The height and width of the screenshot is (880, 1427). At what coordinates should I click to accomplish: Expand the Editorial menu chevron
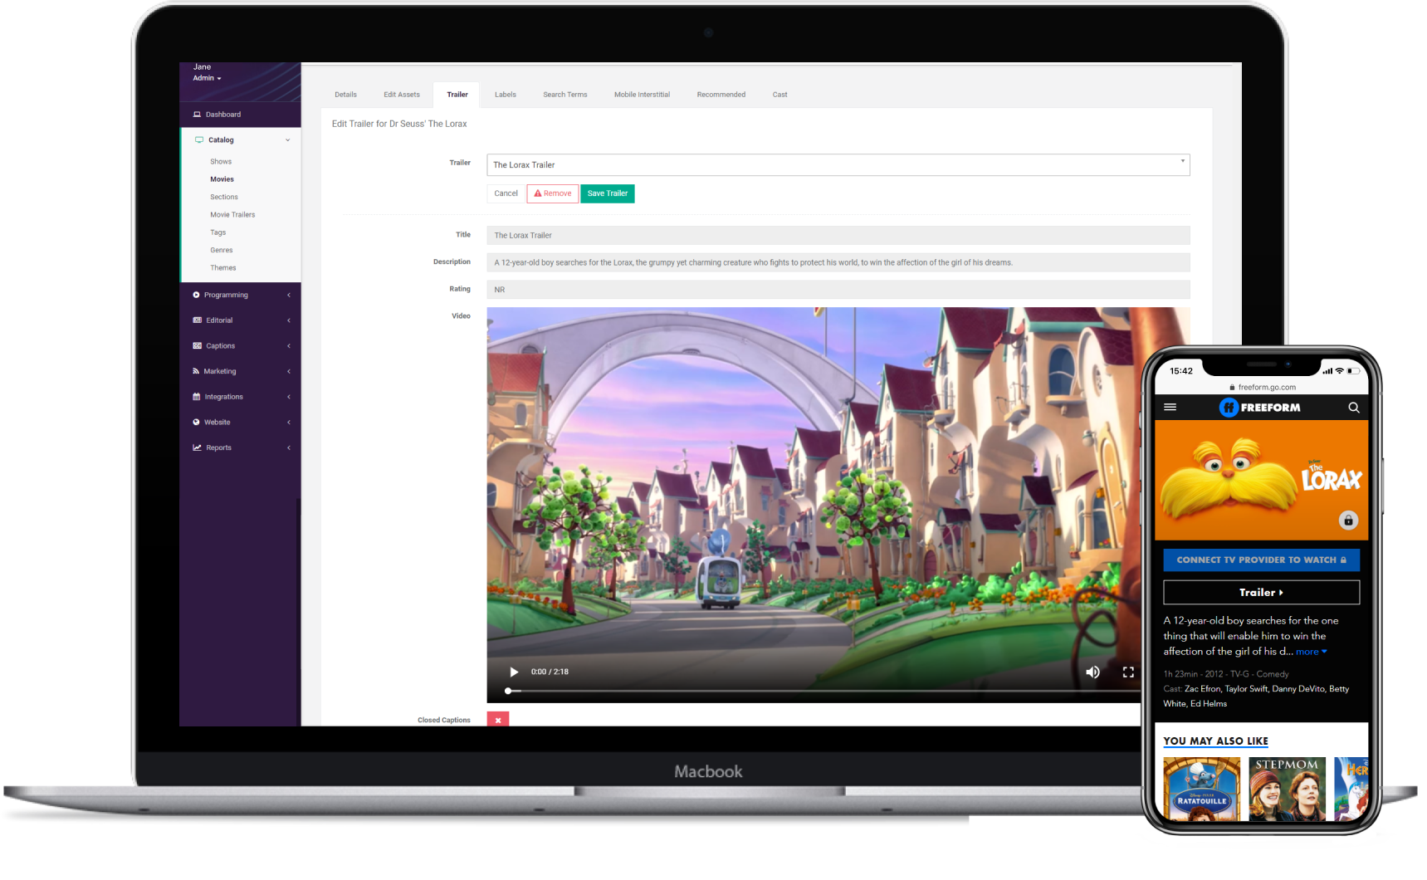(289, 320)
